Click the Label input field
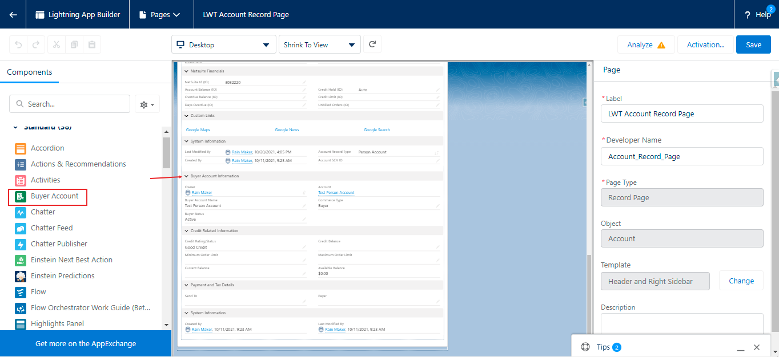 pos(682,113)
